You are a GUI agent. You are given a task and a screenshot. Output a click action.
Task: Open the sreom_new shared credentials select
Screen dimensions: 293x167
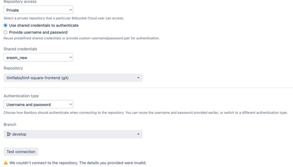coord(38,57)
